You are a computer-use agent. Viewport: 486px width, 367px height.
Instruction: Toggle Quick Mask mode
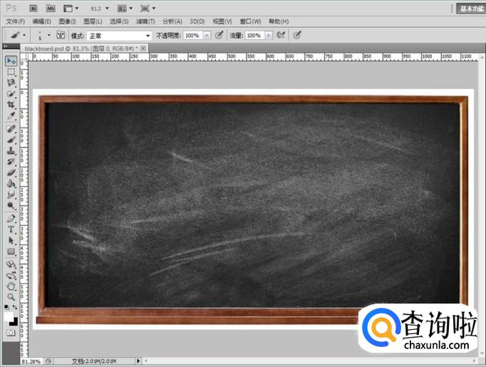(x=11, y=333)
